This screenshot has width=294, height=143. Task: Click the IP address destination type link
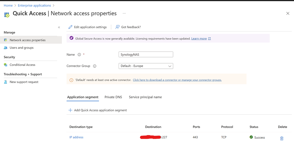(x=76, y=137)
